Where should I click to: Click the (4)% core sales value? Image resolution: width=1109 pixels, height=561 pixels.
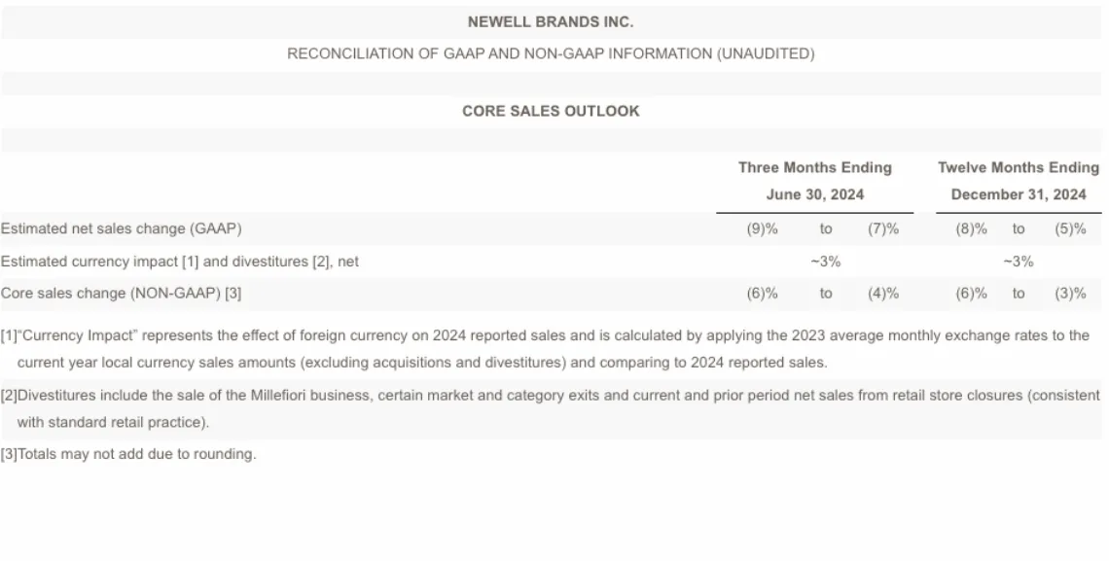883,294
